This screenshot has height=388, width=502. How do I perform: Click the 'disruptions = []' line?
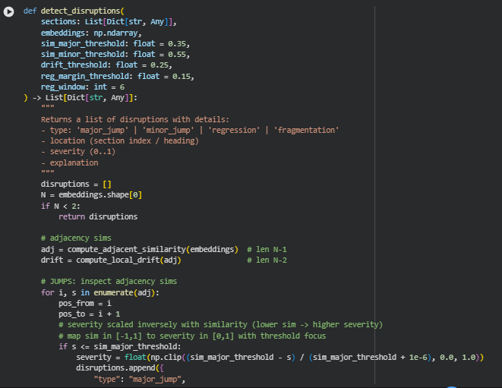point(76,185)
